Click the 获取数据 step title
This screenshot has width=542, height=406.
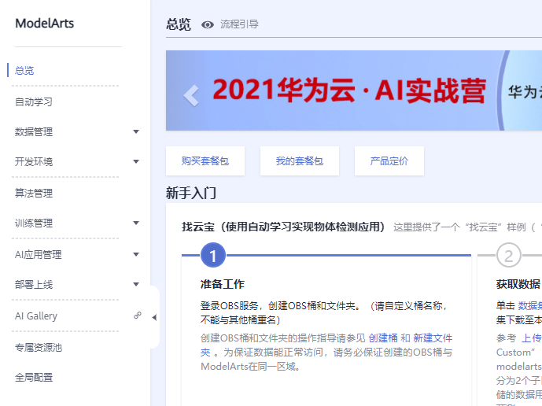coord(518,284)
